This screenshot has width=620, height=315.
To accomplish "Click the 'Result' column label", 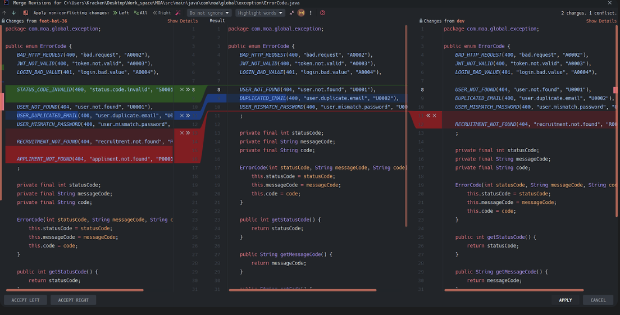I will (217, 21).
